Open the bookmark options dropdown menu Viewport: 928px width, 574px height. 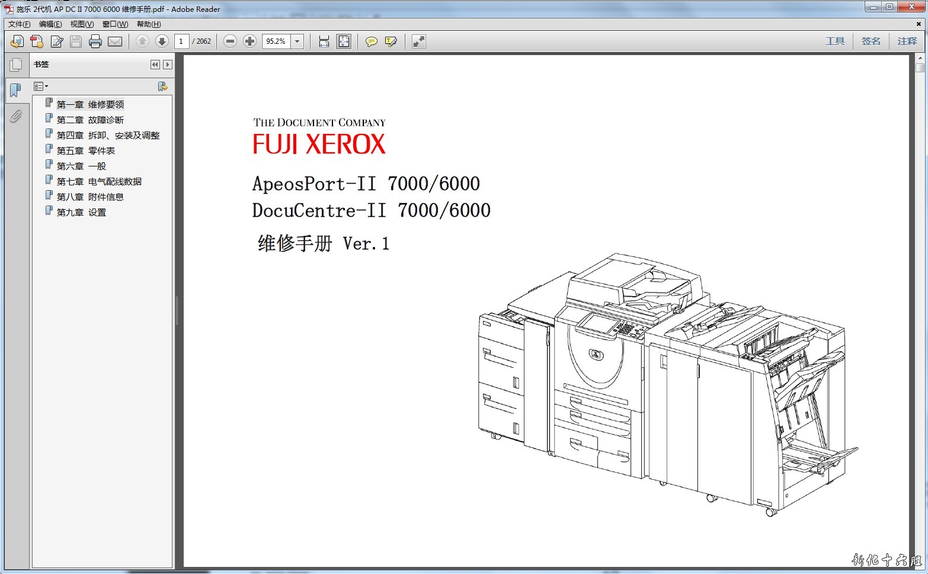click(41, 86)
